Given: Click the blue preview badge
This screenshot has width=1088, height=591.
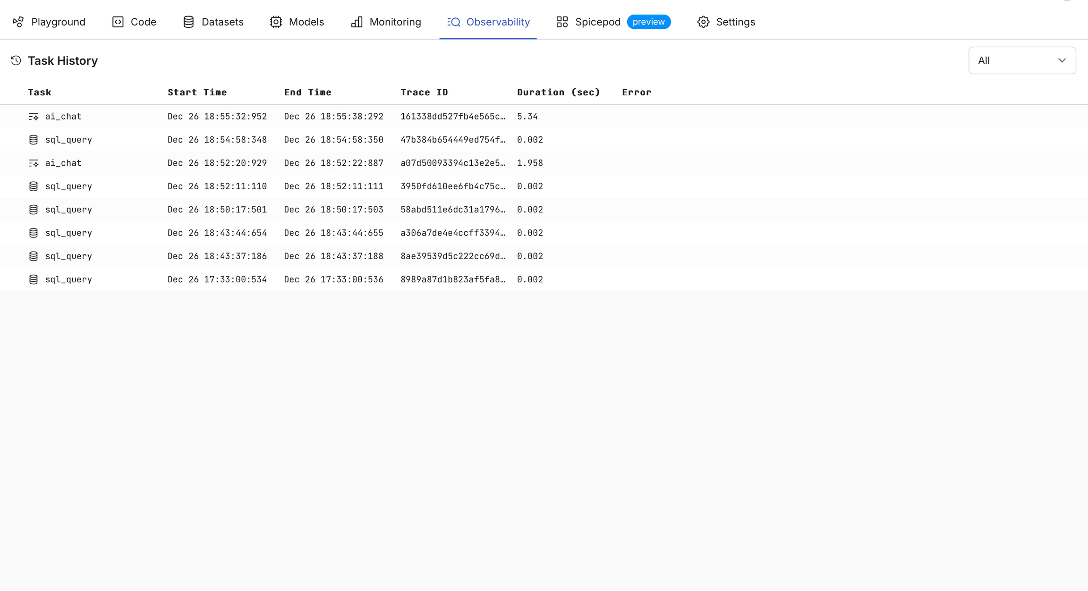Looking at the screenshot, I should pyautogui.click(x=648, y=22).
